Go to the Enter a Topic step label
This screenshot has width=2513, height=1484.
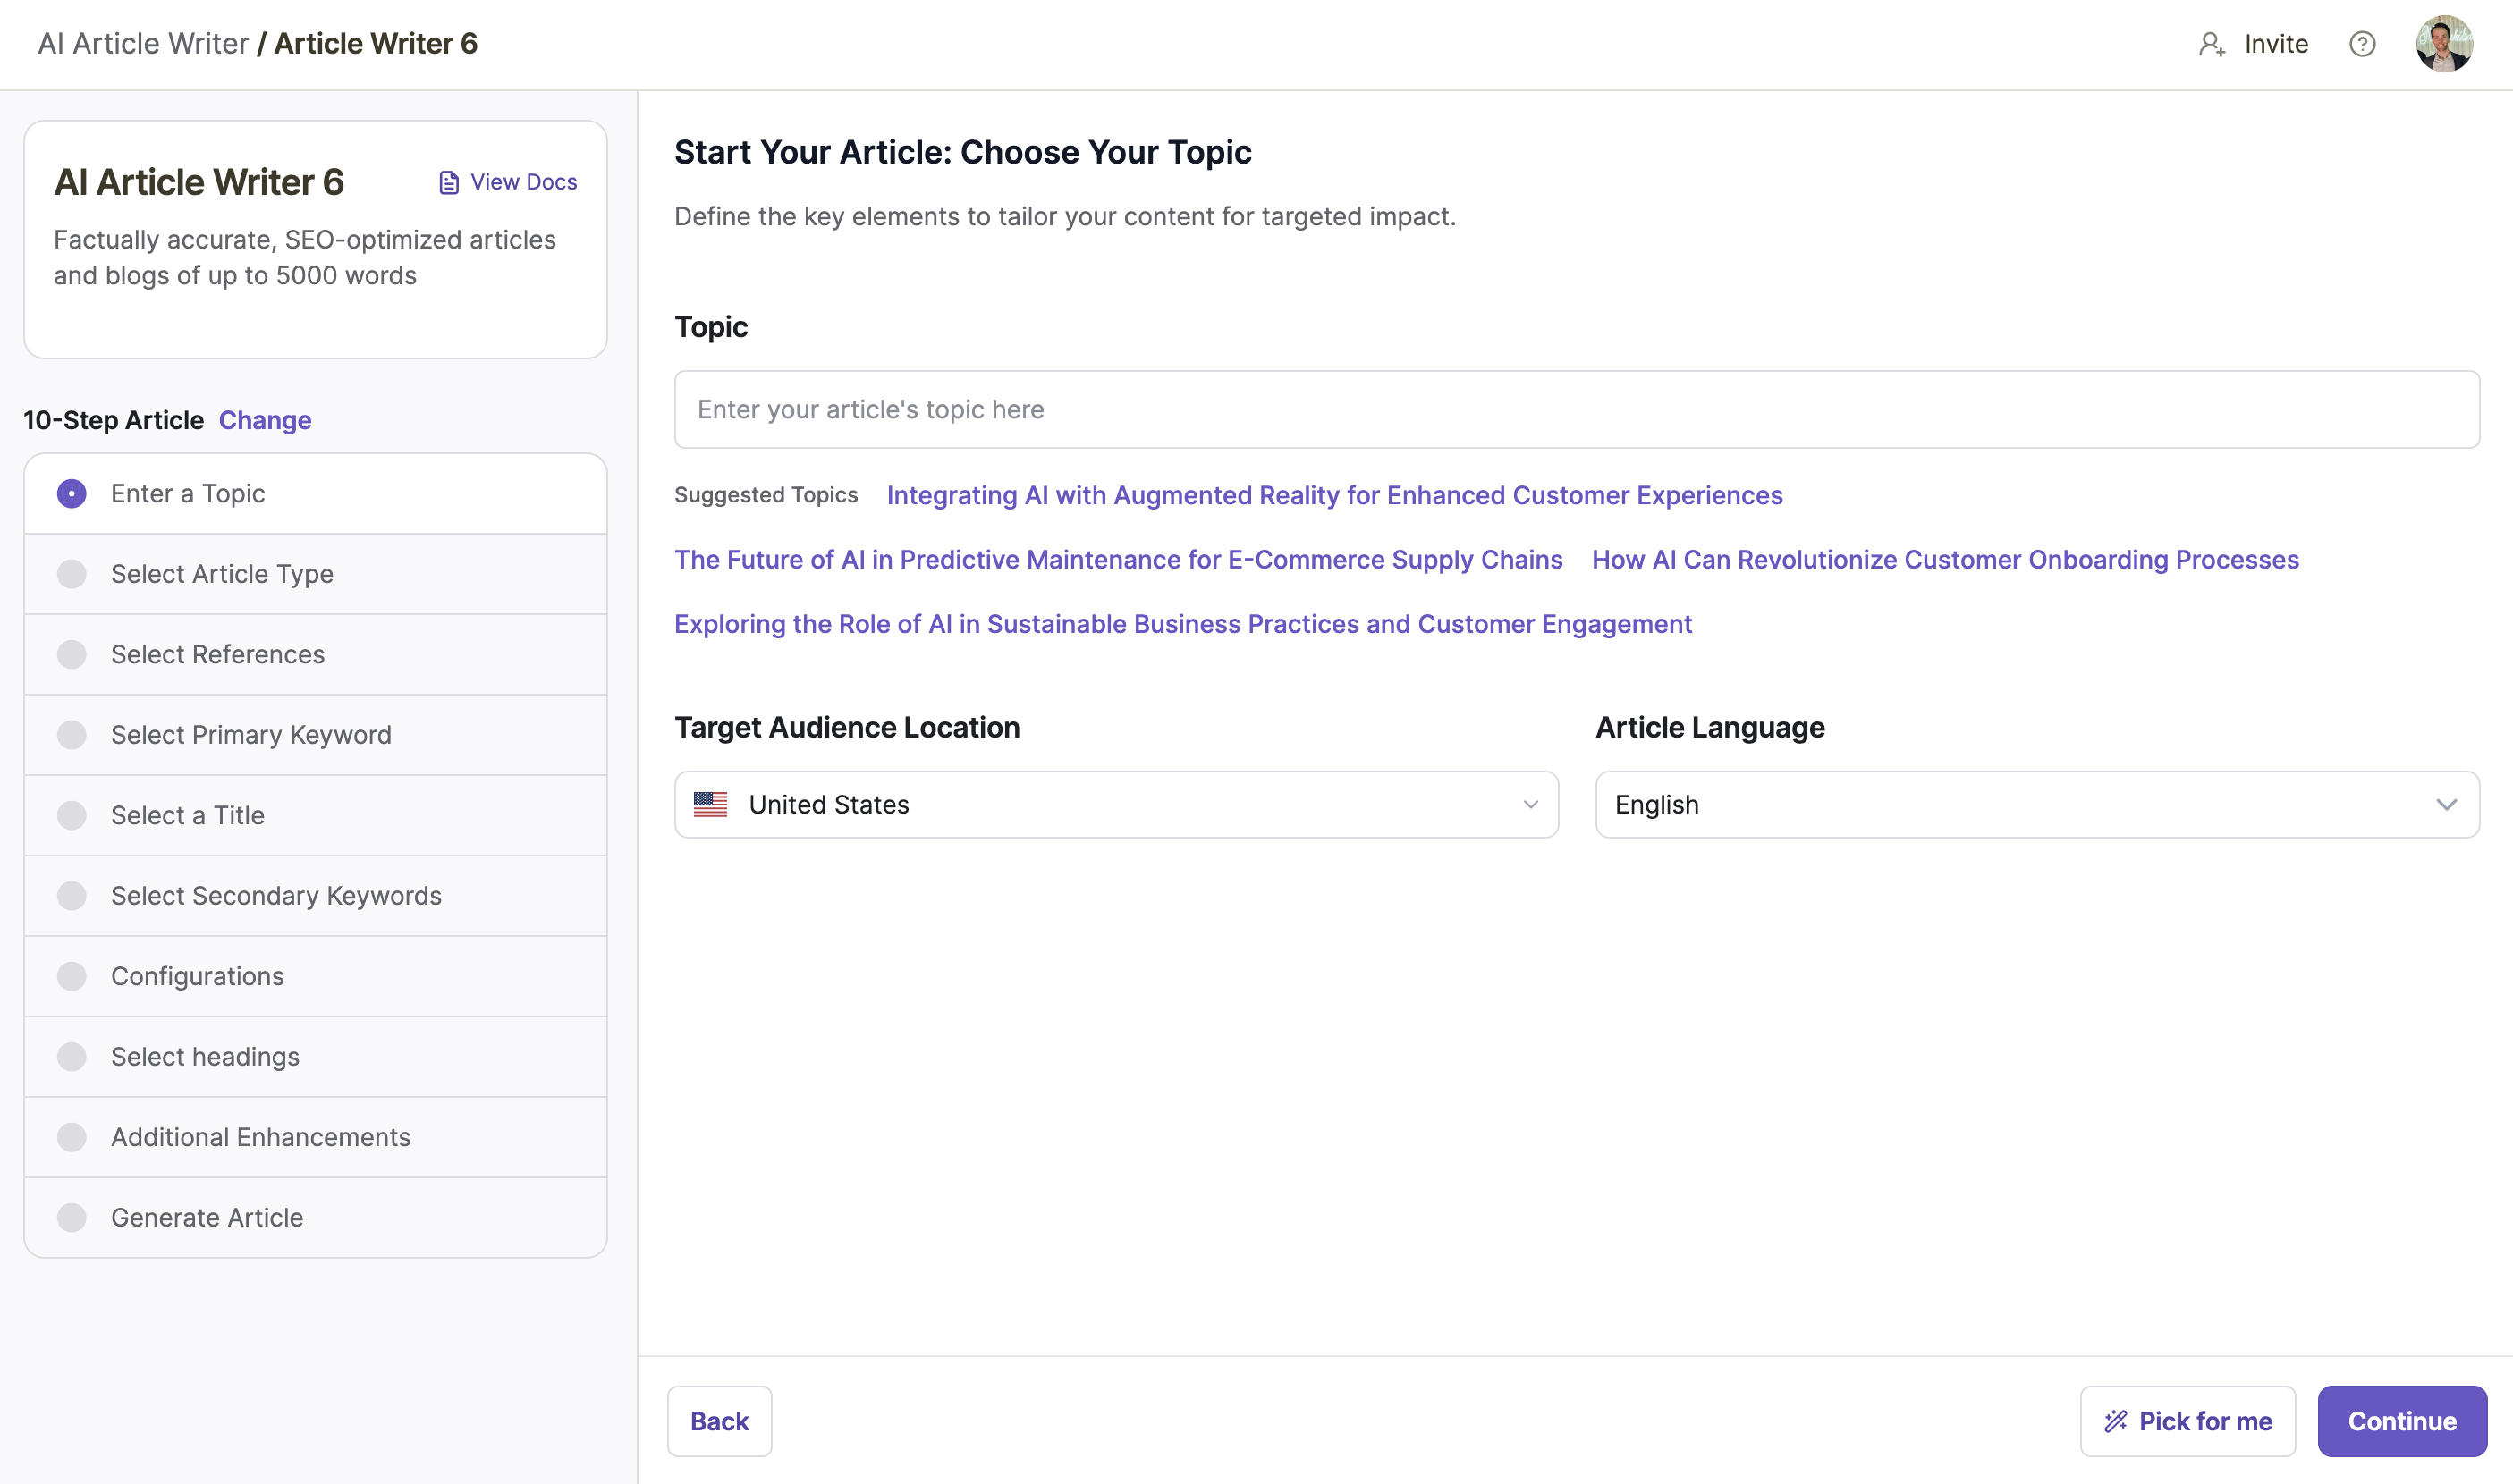tap(188, 494)
